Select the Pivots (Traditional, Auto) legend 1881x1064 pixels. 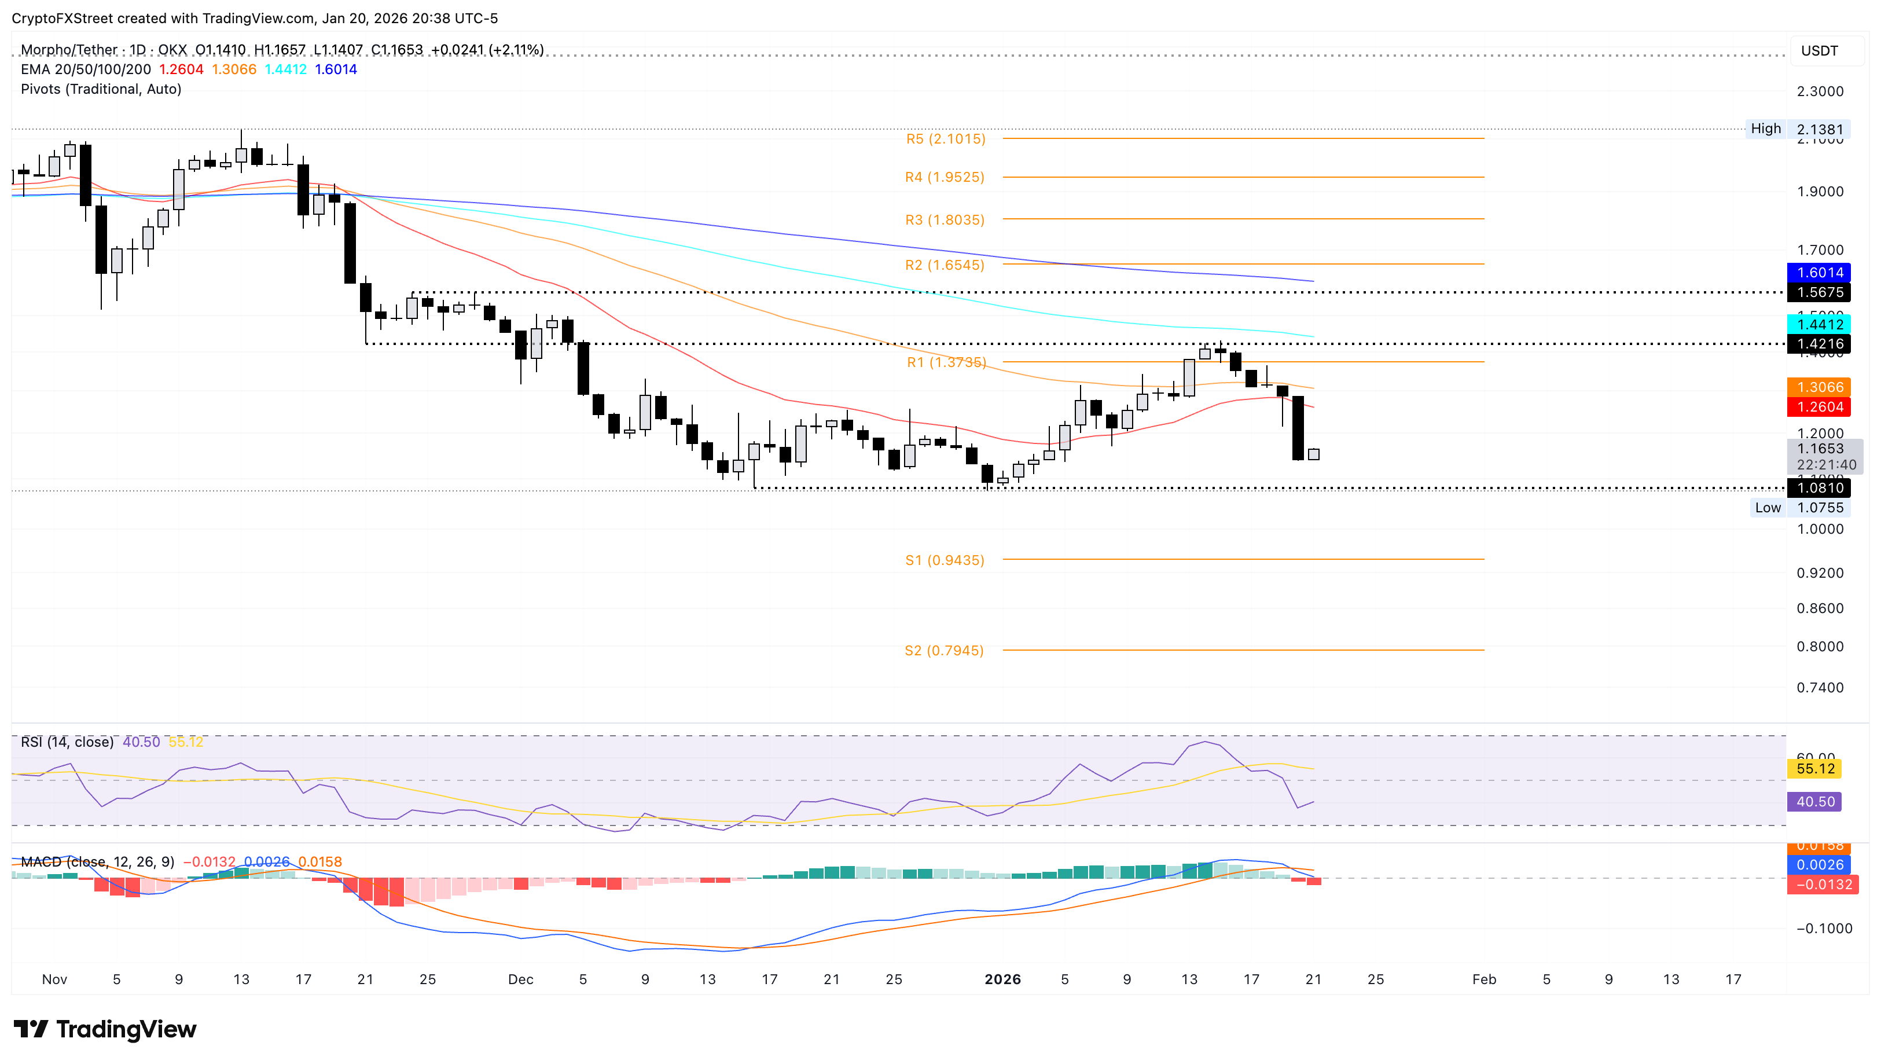(x=101, y=89)
